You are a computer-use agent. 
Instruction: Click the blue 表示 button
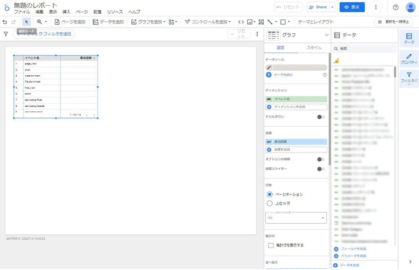coord(352,7)
